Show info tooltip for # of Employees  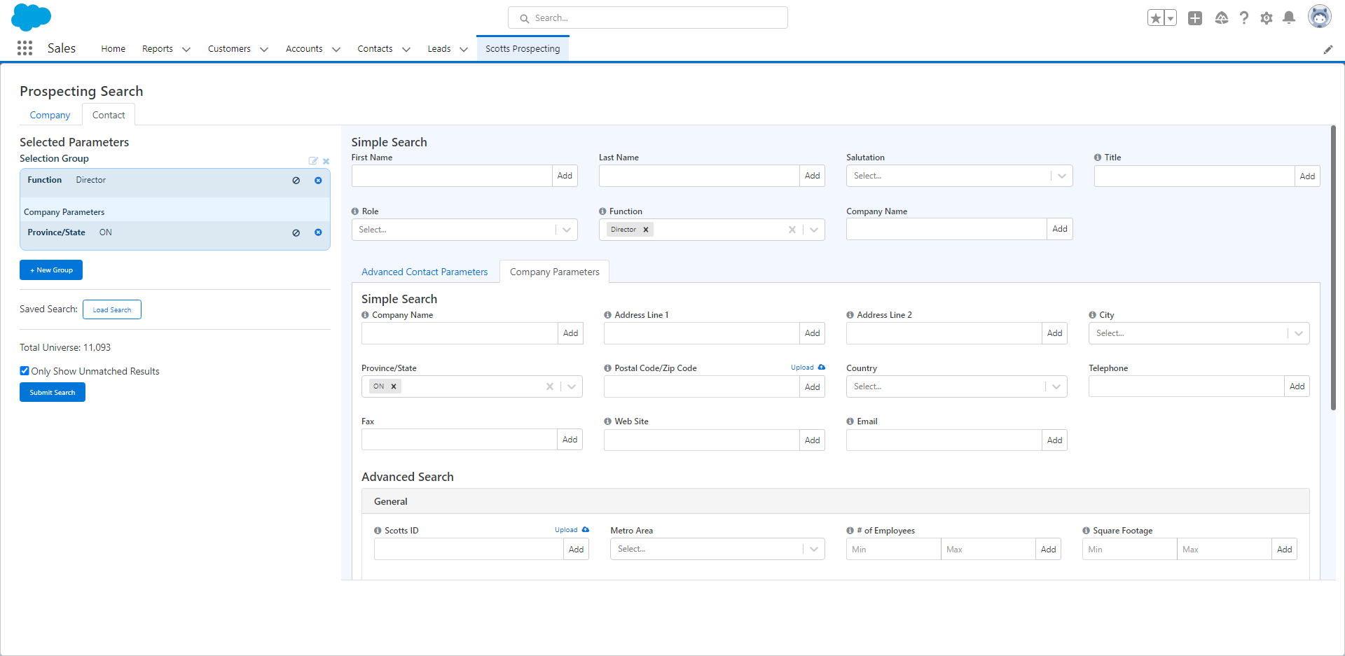pyautogui.click(x=850, y=531)
